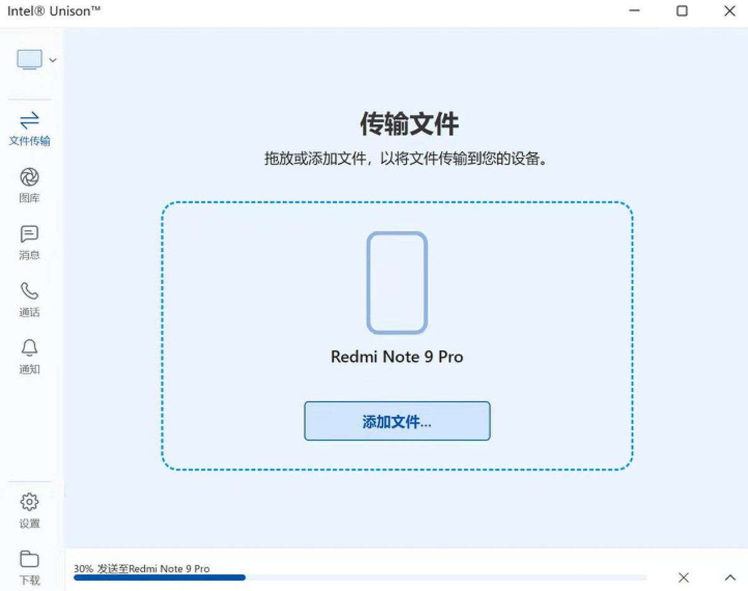Cancel the ongoing file transfer
This screenshot has height=591, width=748.
(x=683, y=578)
